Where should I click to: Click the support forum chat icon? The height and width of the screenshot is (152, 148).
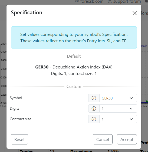coord(110,1)
